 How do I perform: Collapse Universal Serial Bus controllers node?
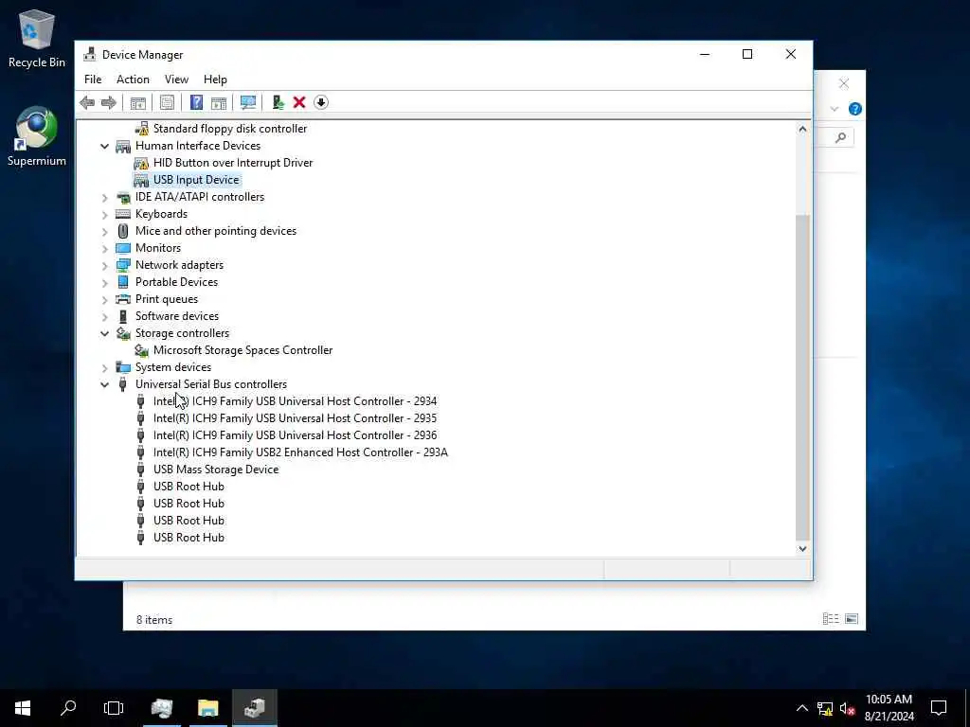pos(104,384)
